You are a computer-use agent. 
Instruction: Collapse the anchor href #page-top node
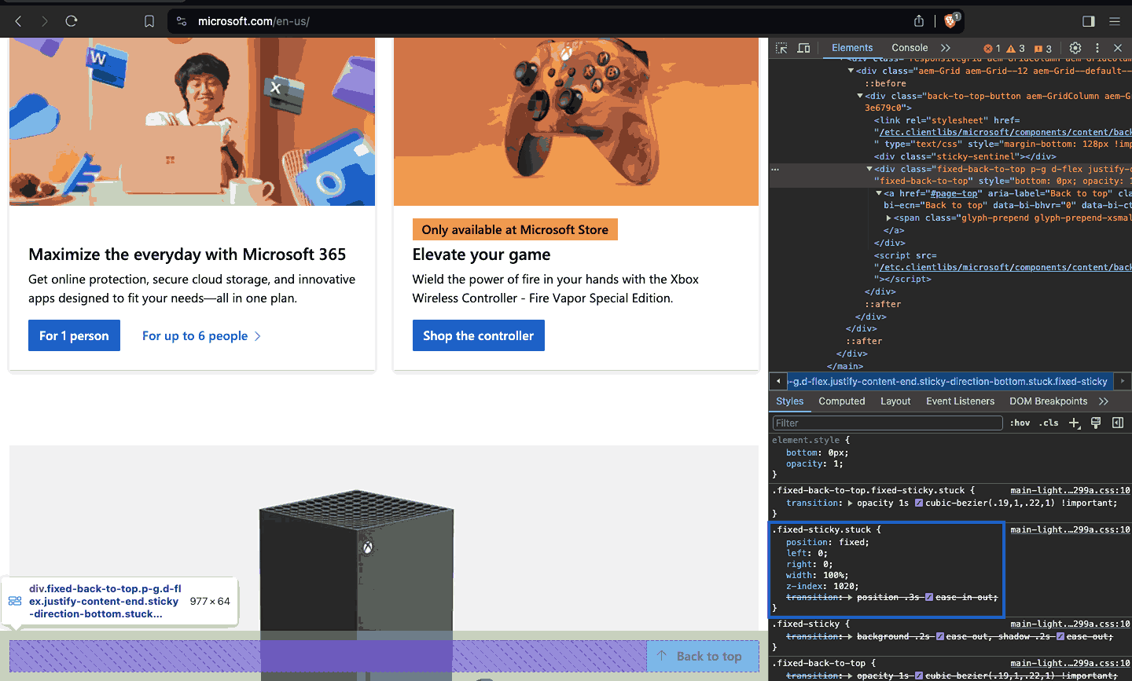coord(879,193)
